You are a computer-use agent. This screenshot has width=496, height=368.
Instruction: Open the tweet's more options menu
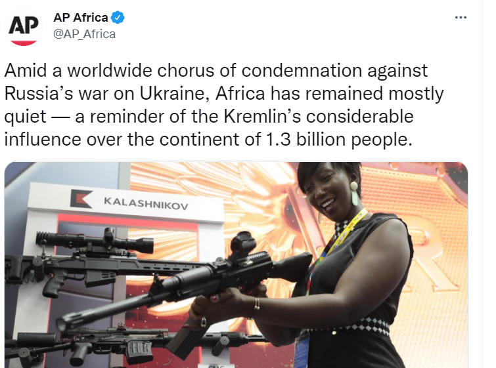point(461,17)
